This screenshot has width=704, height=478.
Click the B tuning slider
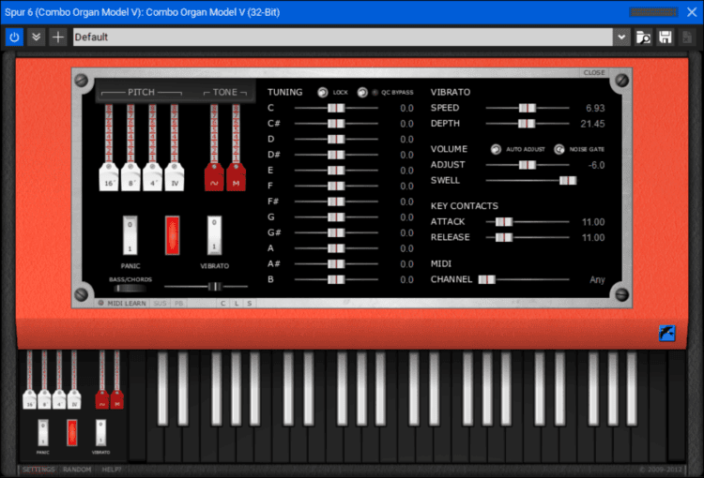click(x=336, y=280)
